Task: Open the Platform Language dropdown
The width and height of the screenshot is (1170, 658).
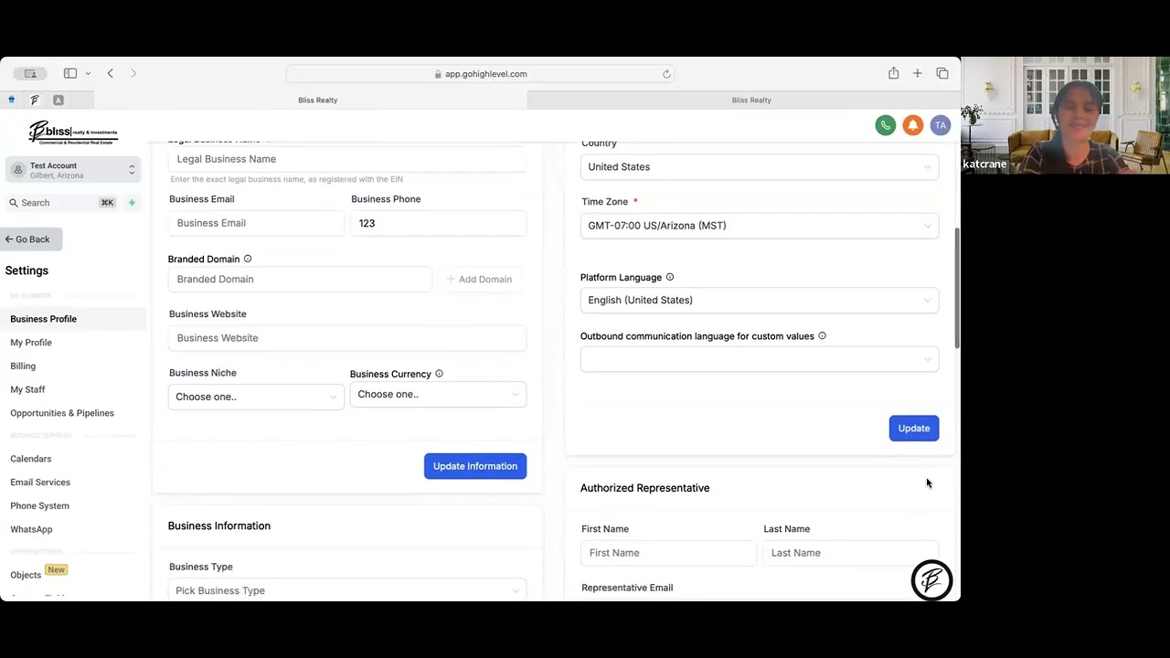Action: point(760,300)
